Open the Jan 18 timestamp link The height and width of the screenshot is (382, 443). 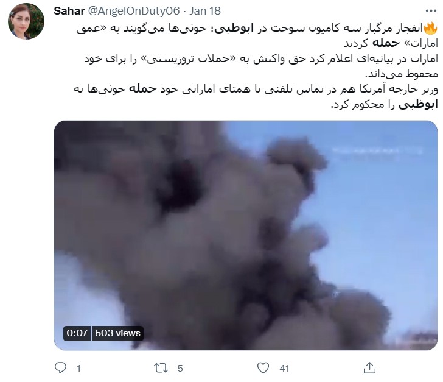[x=205, y=11]
